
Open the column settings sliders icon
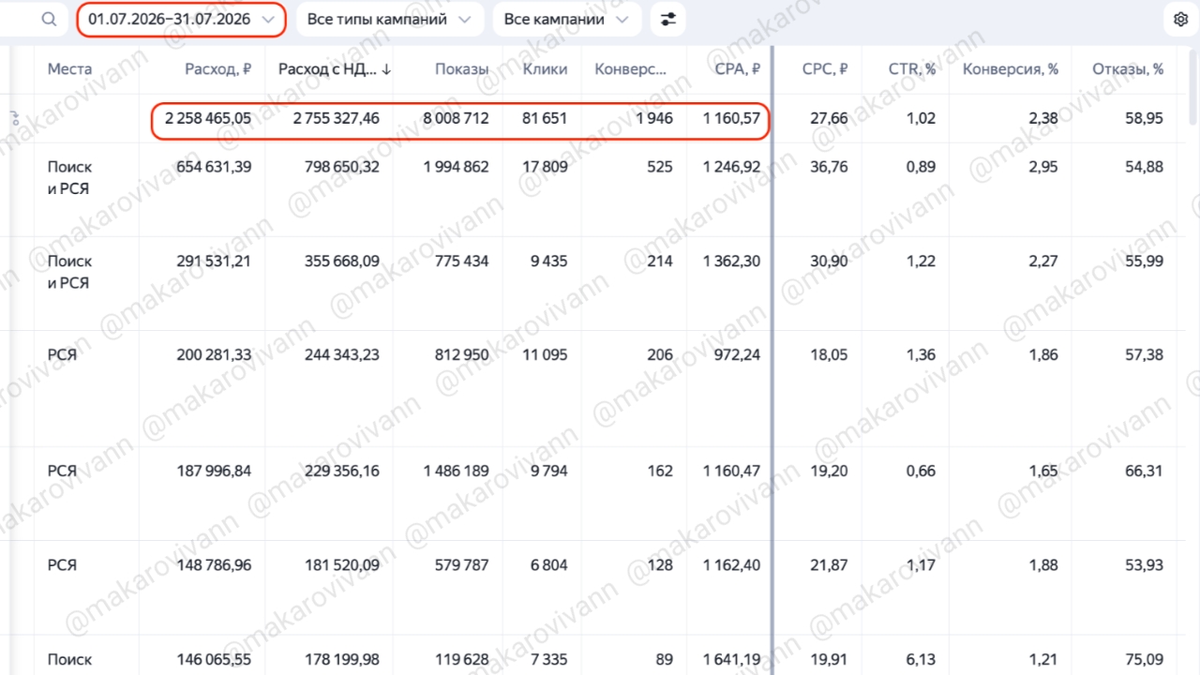[667, 19]
